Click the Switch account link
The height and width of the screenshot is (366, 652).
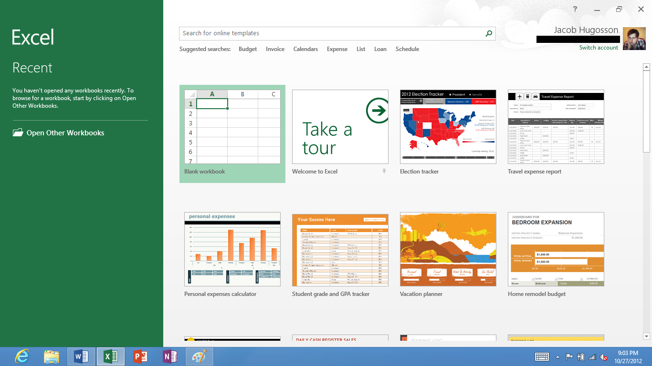(599, 47)
